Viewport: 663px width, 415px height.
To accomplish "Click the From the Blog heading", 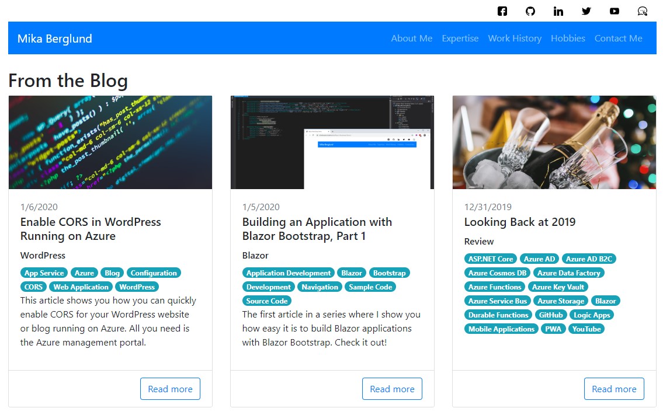I will pos(68,81).
